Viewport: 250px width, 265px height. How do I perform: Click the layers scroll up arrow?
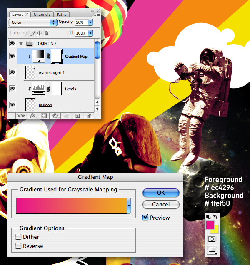coord(97,102)
